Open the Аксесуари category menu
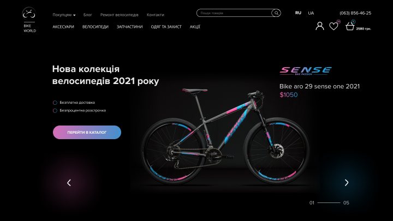This screenshot has width=393, height=221. pyautogui.click(x=63, y=27)
